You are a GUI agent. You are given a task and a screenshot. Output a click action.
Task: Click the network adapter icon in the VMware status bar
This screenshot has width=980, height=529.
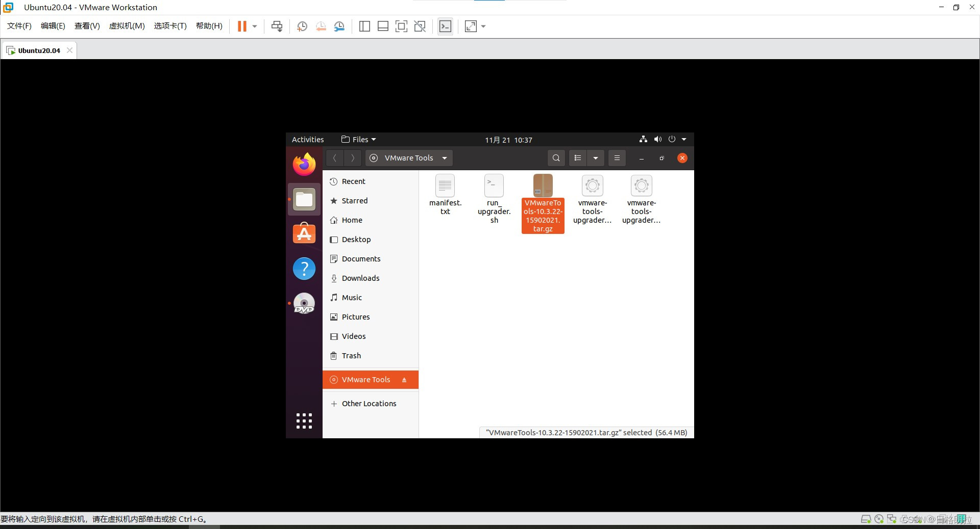[x=892, y=519]
